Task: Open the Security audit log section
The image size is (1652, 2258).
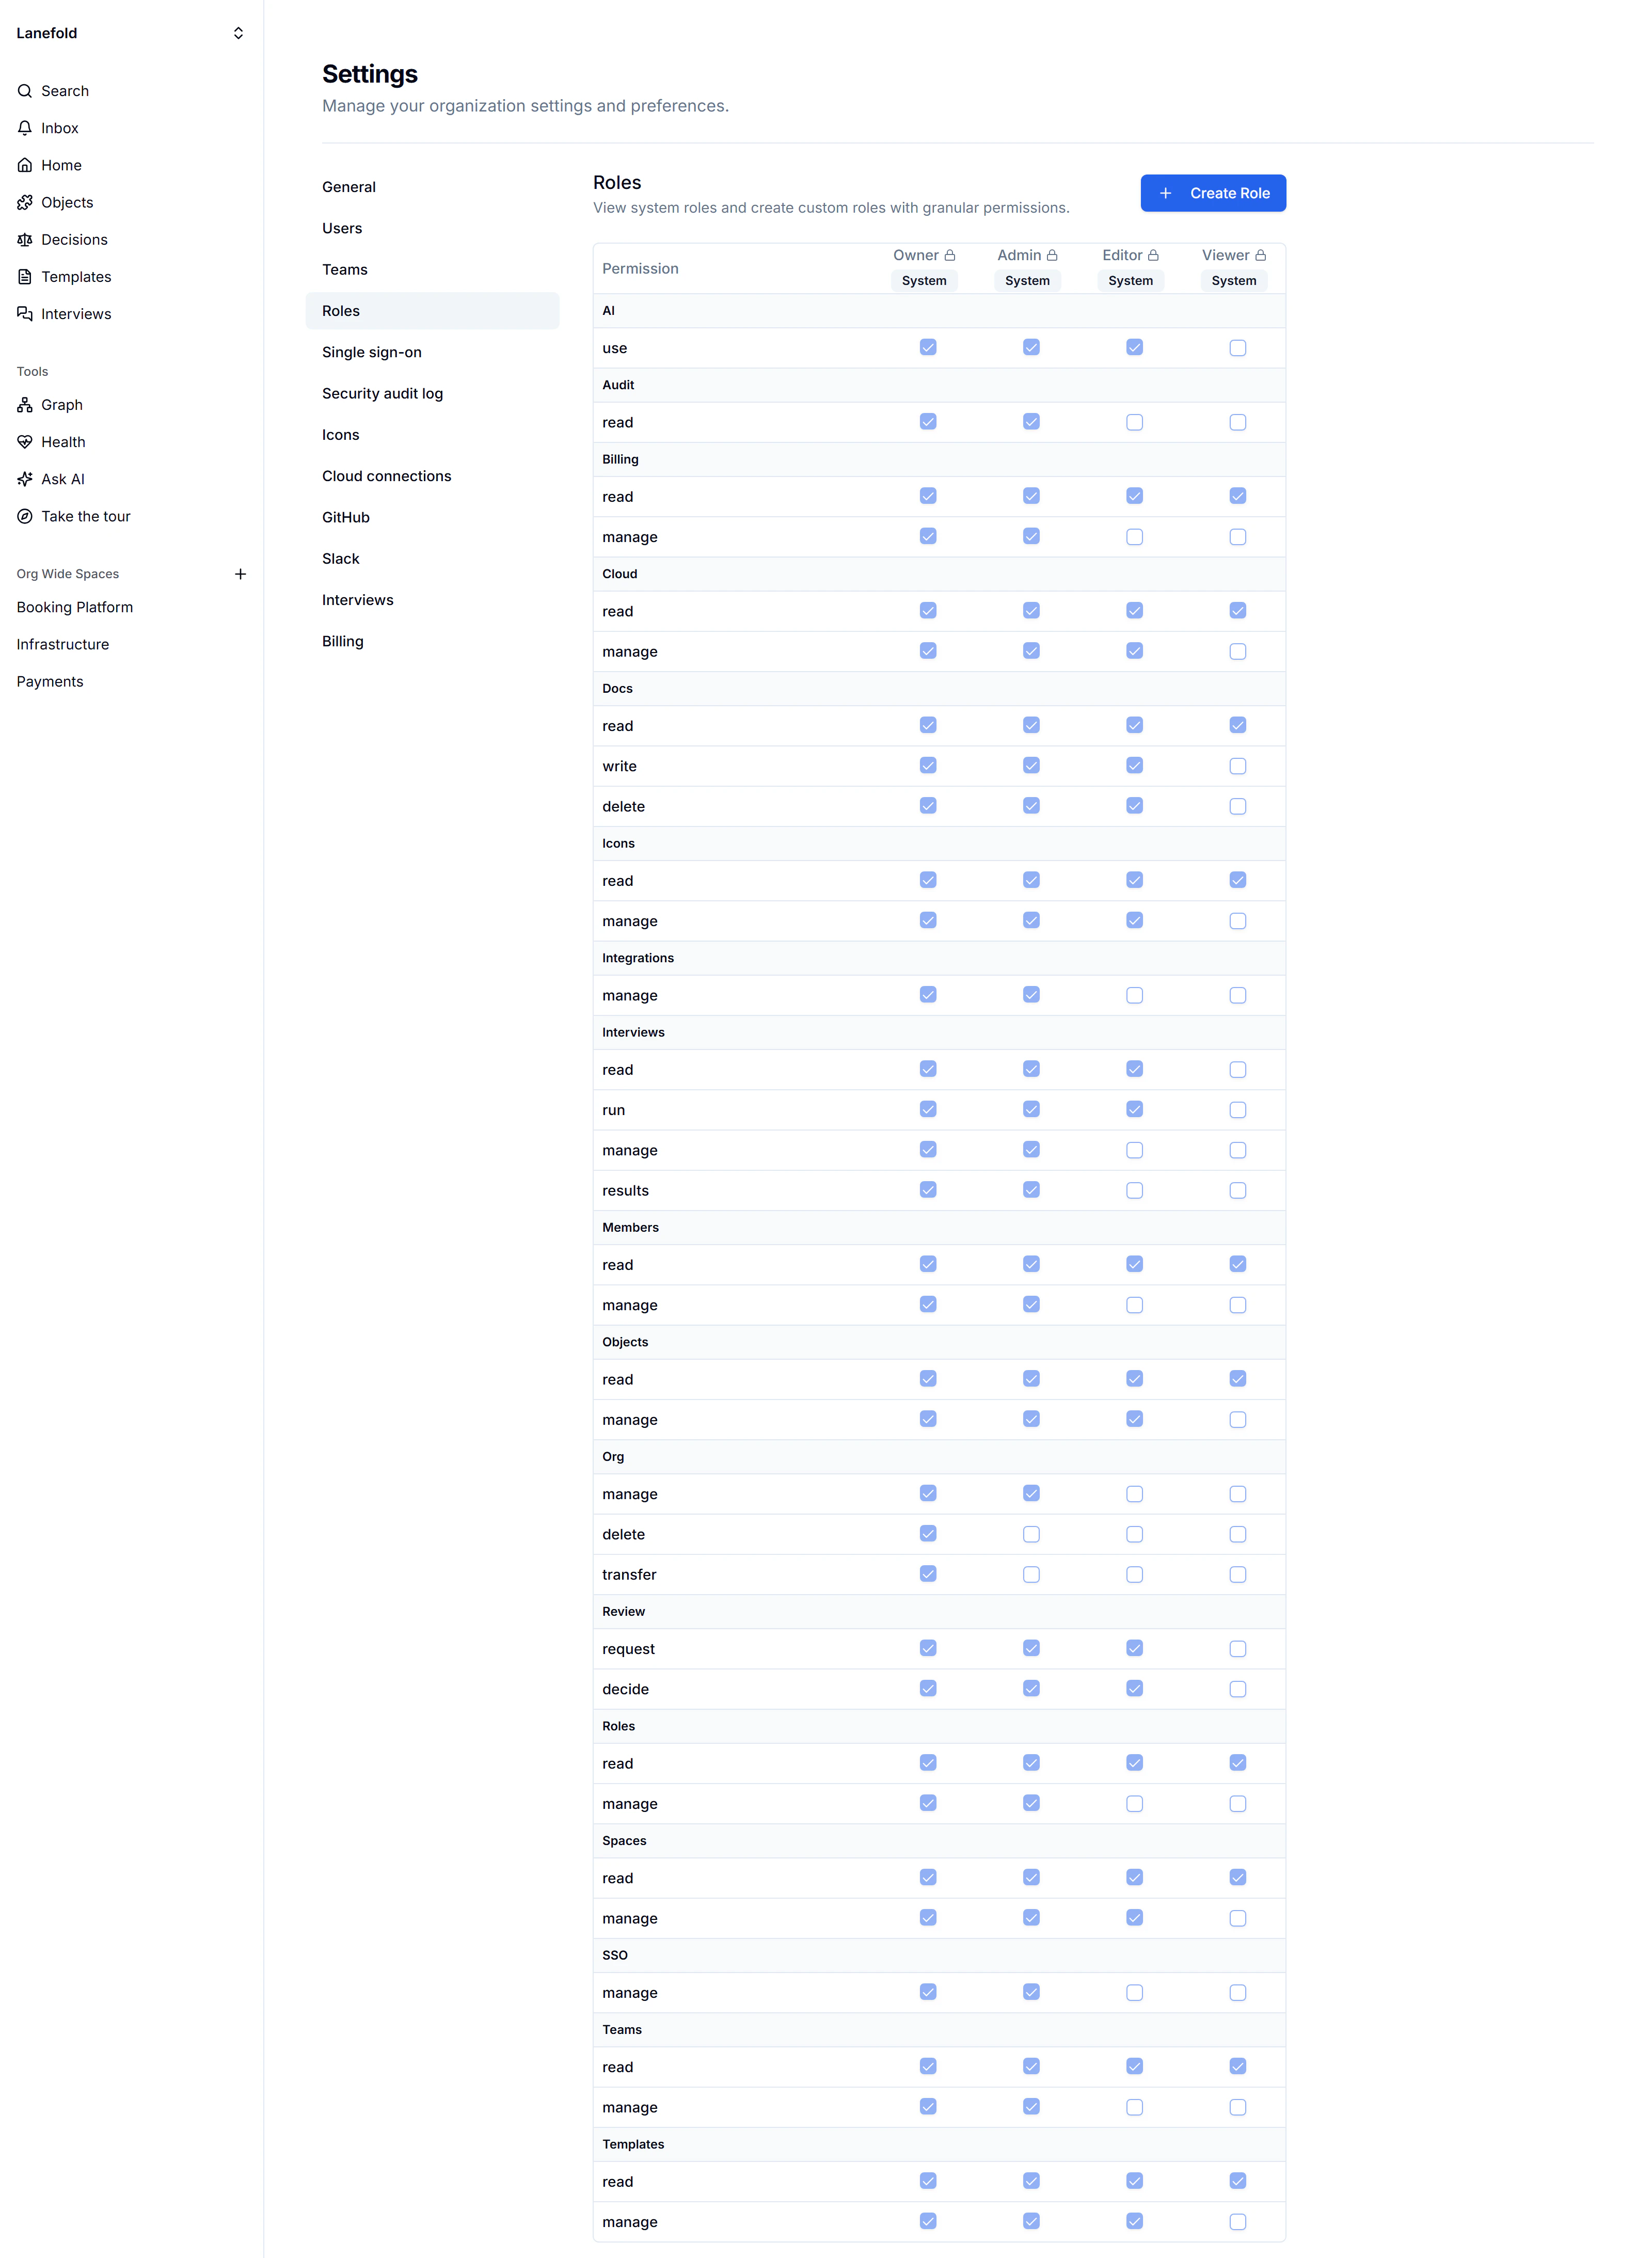Action: (432, 394)
